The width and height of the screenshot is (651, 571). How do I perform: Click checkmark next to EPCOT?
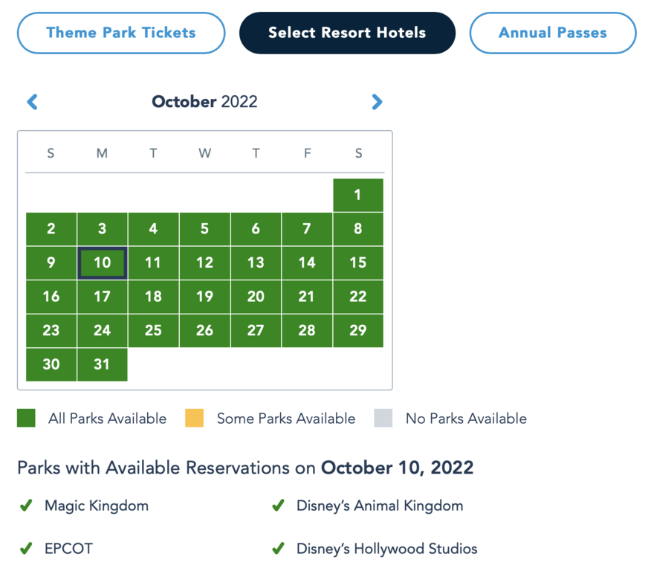coord(26,549)
